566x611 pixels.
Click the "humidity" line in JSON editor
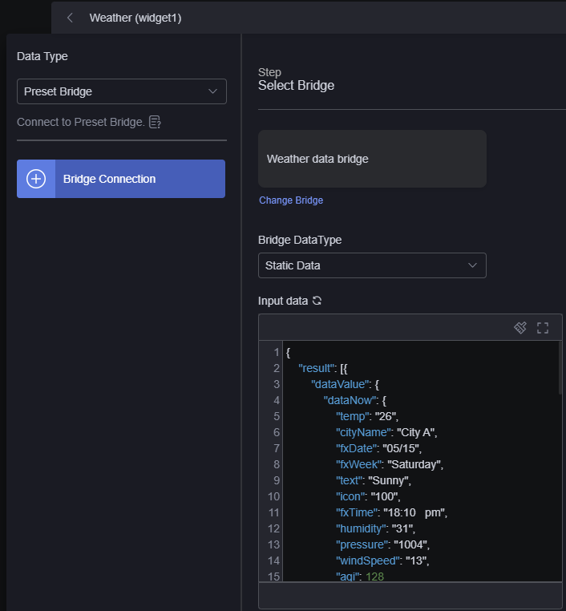click(375, 528)
